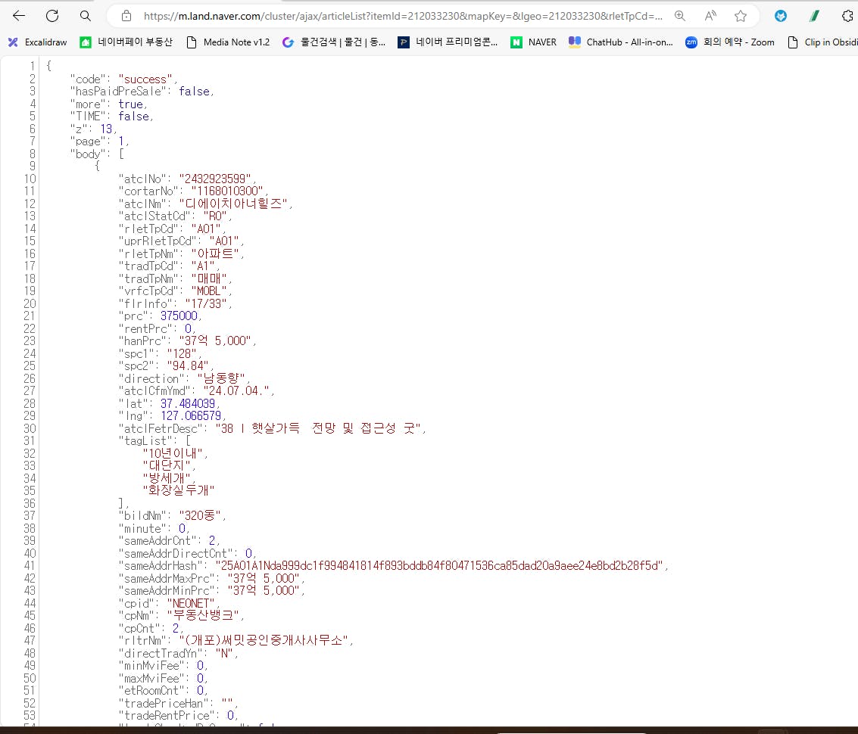Open the 회의 예약 - Zoom bookmark

pyautogui.click(x=730, y=42)
